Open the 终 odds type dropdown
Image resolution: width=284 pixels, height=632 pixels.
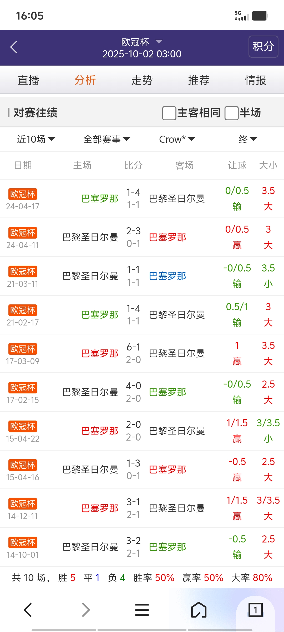click(x=248, y=139)
